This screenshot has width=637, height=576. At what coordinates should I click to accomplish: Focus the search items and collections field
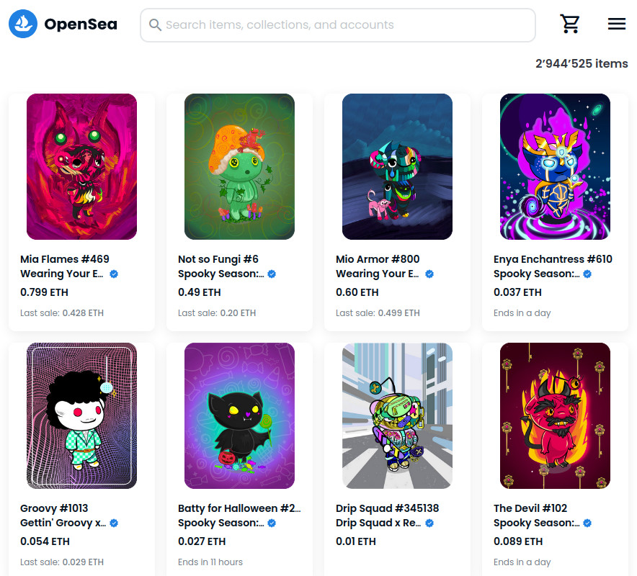337,25
